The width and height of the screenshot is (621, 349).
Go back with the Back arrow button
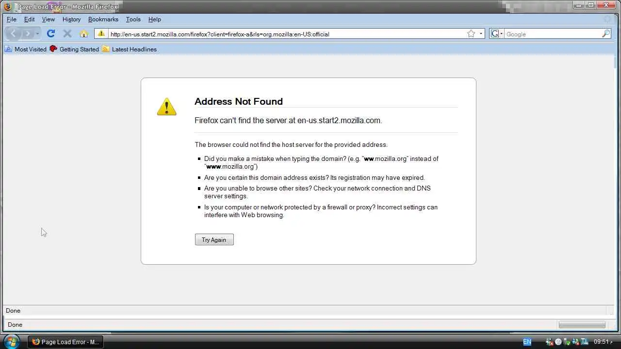13,33
